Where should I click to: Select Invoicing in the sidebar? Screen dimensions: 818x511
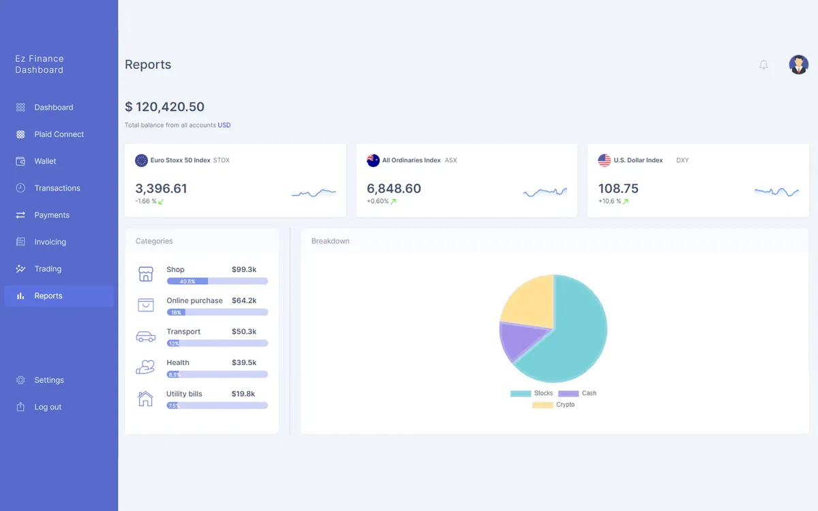tap(59, 242)
